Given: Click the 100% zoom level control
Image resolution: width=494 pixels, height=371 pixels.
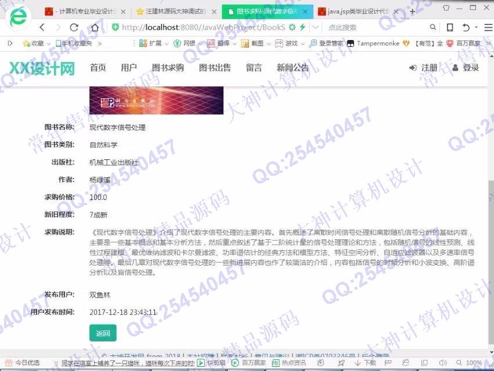Looking at the screenshot, I should point(469,363).
